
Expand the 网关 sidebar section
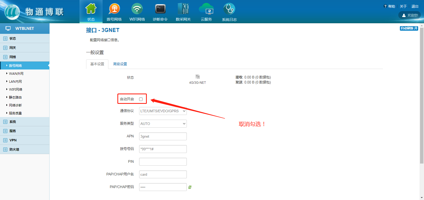(25, 48)
